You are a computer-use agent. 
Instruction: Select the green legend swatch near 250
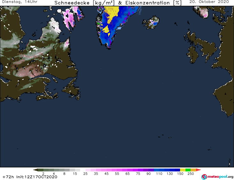tap(188, 170)
